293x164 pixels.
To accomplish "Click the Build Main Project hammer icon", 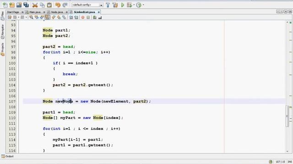I will [x=108, y=5].
